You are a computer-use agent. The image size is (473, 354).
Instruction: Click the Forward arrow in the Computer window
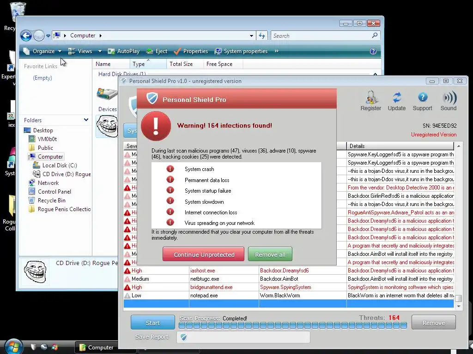point(39,36)
